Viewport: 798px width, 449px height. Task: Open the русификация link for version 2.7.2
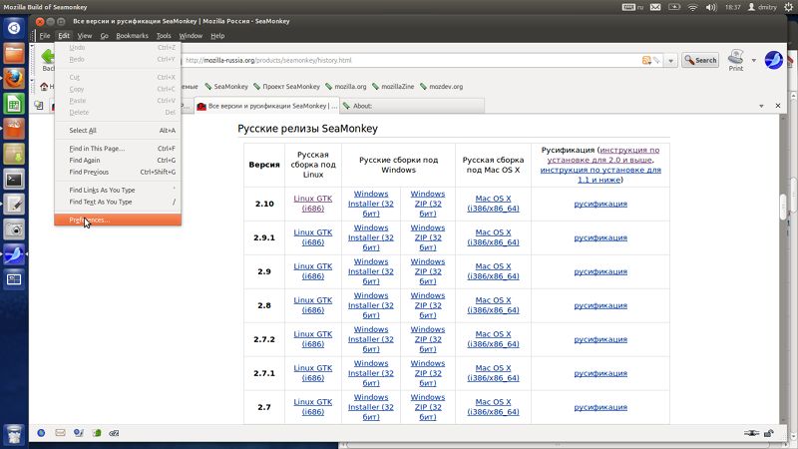600,339
